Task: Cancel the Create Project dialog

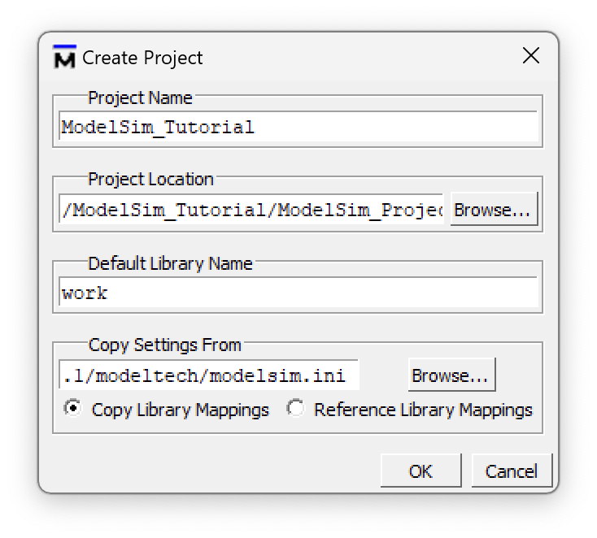Action: click(512, 471)
